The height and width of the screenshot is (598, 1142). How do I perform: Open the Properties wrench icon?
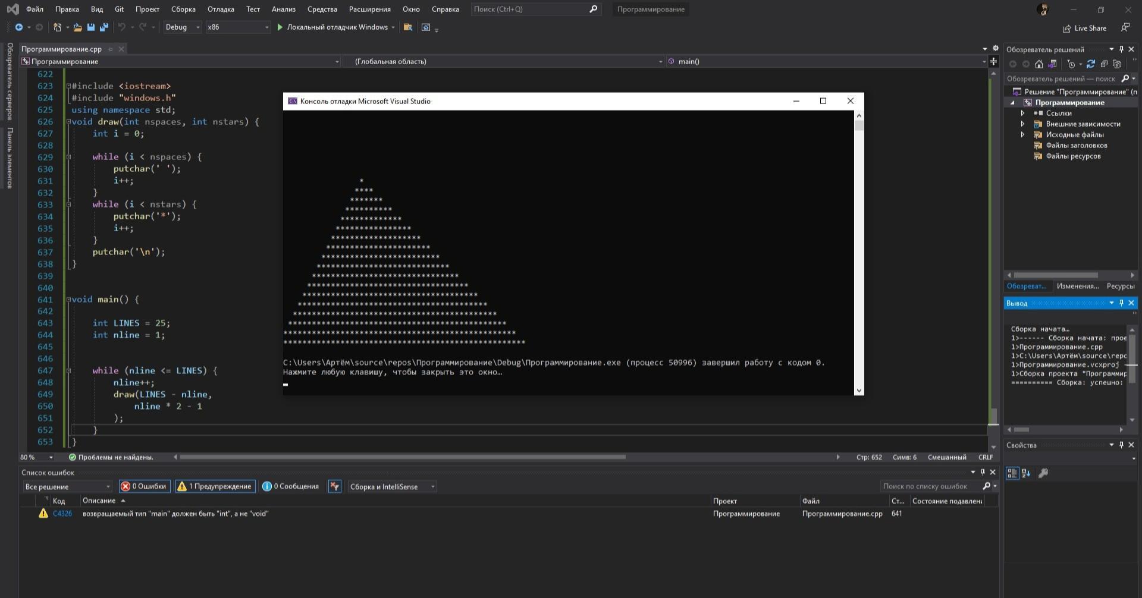[1043, 473]
